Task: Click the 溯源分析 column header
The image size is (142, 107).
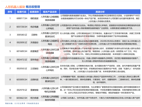Action: pyautogui.click(x=100, y=12)
